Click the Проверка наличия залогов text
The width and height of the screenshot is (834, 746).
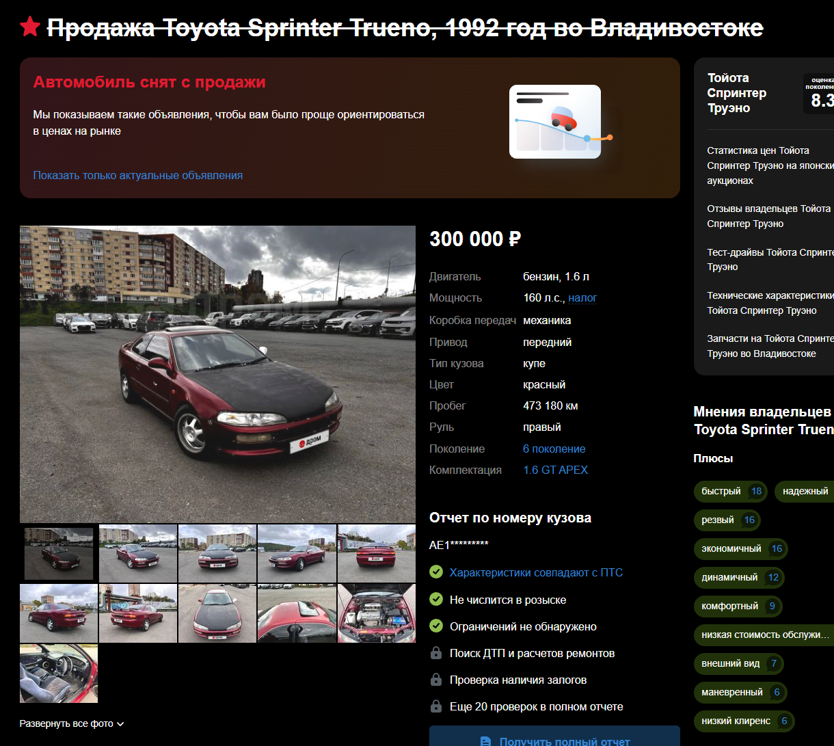[518, 680]
